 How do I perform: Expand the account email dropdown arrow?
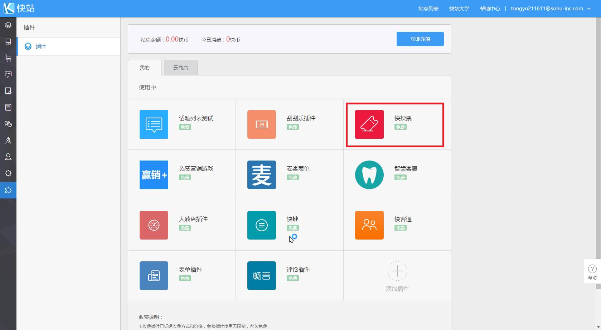pyautogui.click(x=589, y=9)
